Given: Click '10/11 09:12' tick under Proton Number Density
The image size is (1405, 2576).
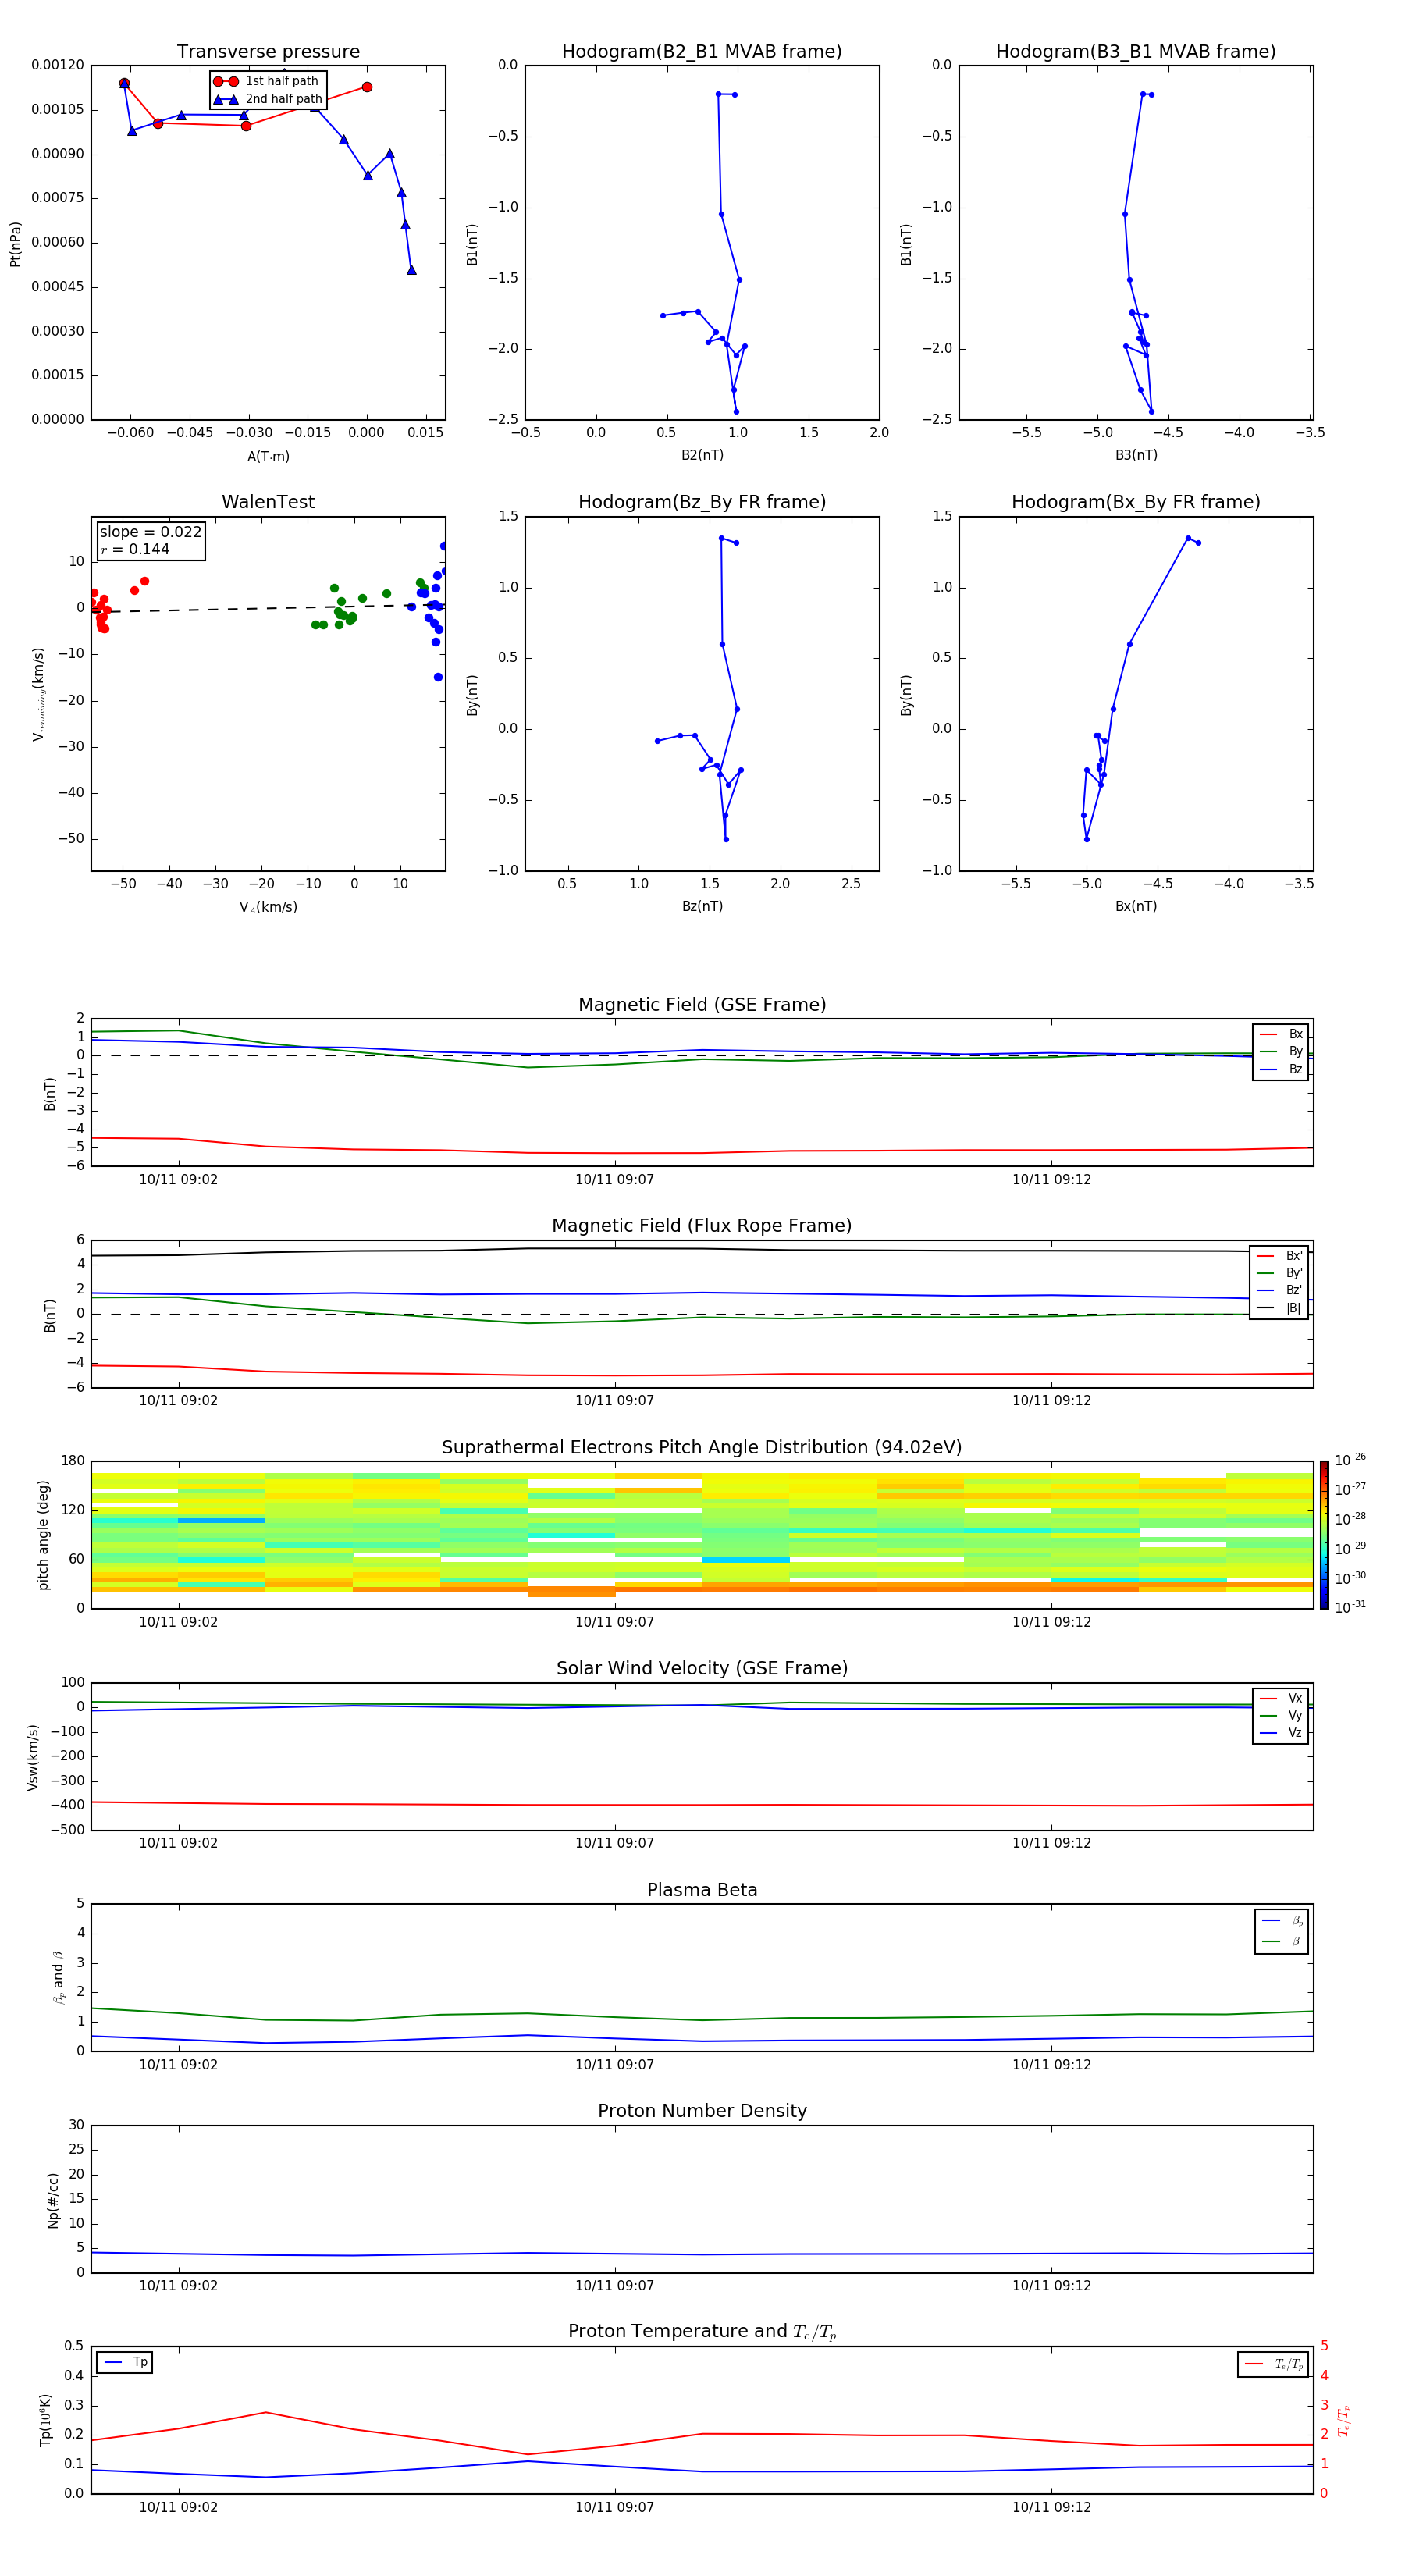Looking at the screenshot, I should coord(1051,2286).
